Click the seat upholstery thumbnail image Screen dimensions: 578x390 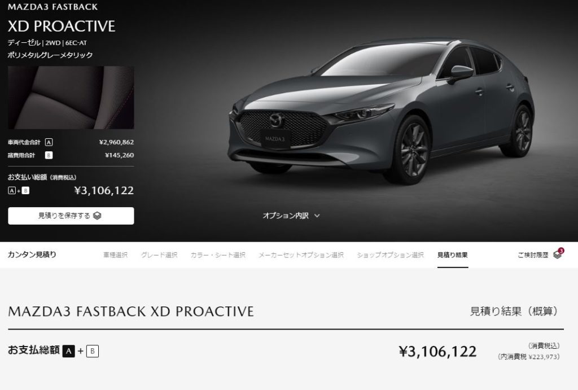(x=71, y=98)
